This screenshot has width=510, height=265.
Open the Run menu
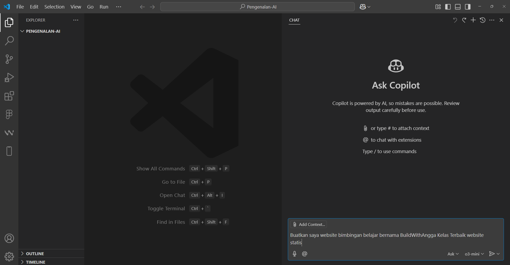[x=104, y=7]
